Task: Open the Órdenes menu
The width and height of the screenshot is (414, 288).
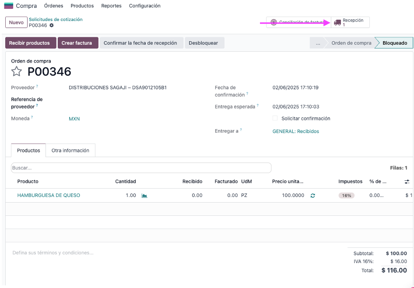Action: coord(53,6)
